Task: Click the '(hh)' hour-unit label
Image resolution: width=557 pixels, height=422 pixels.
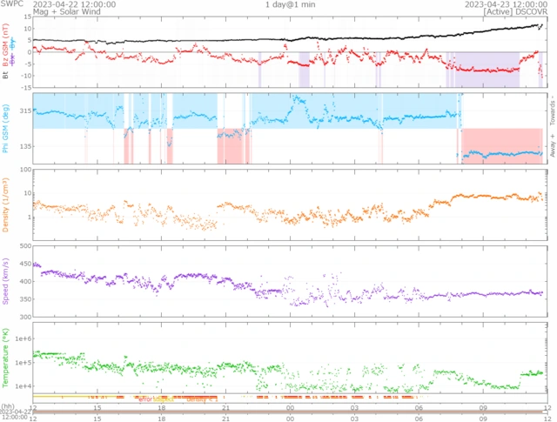Action: tap(8, 406)
